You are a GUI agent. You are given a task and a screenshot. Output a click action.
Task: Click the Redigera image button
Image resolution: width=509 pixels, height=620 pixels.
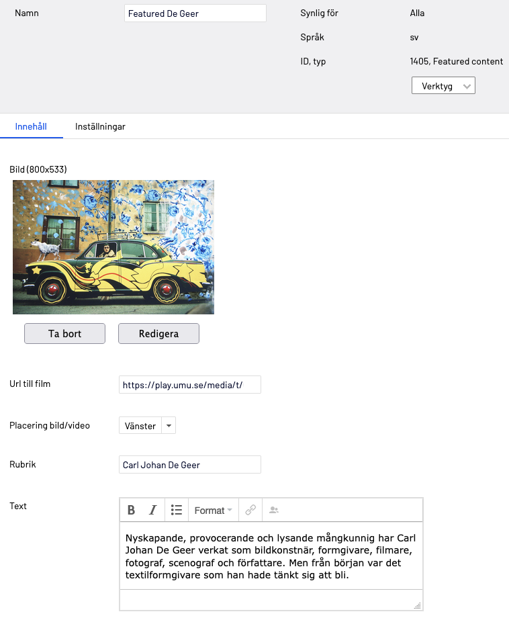pyautogui.click(x=159, y=334)
